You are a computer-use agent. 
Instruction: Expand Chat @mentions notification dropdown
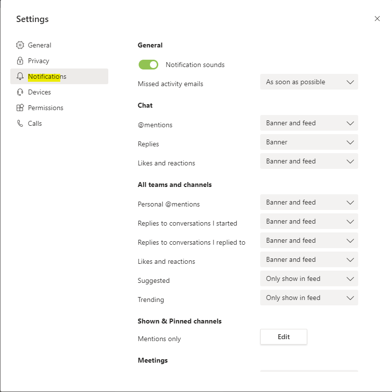[309, 123]
